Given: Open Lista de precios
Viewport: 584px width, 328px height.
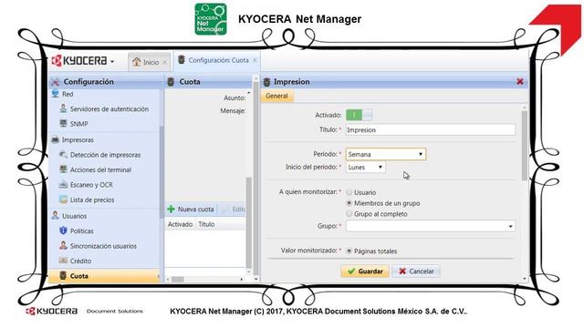Looking at the screenshot, I should (x=92, y=200).
